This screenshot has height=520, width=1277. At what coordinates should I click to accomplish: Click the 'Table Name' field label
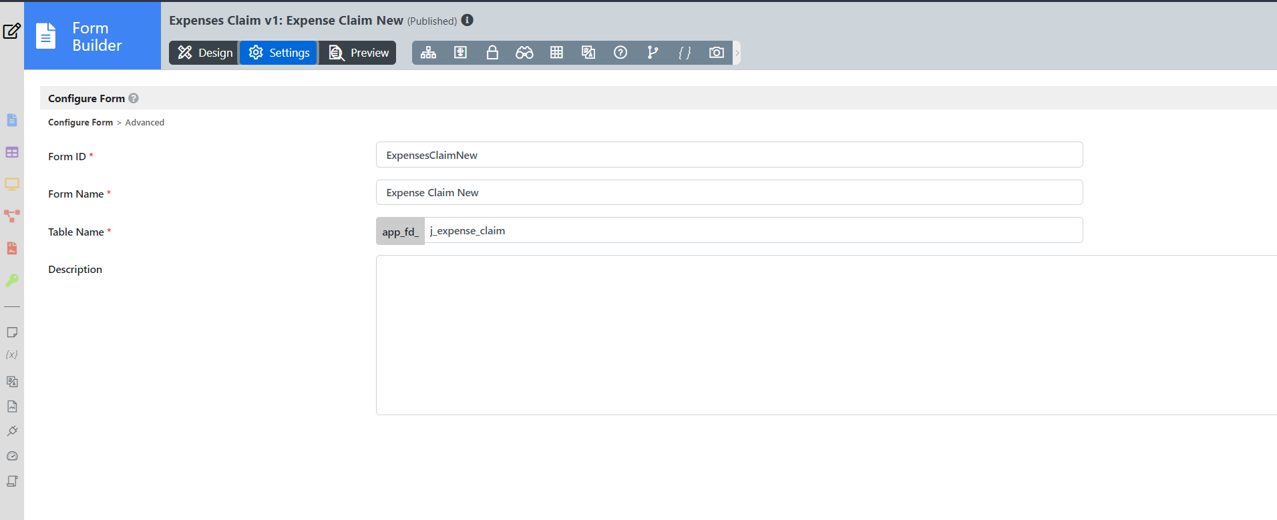click(76, 232)
